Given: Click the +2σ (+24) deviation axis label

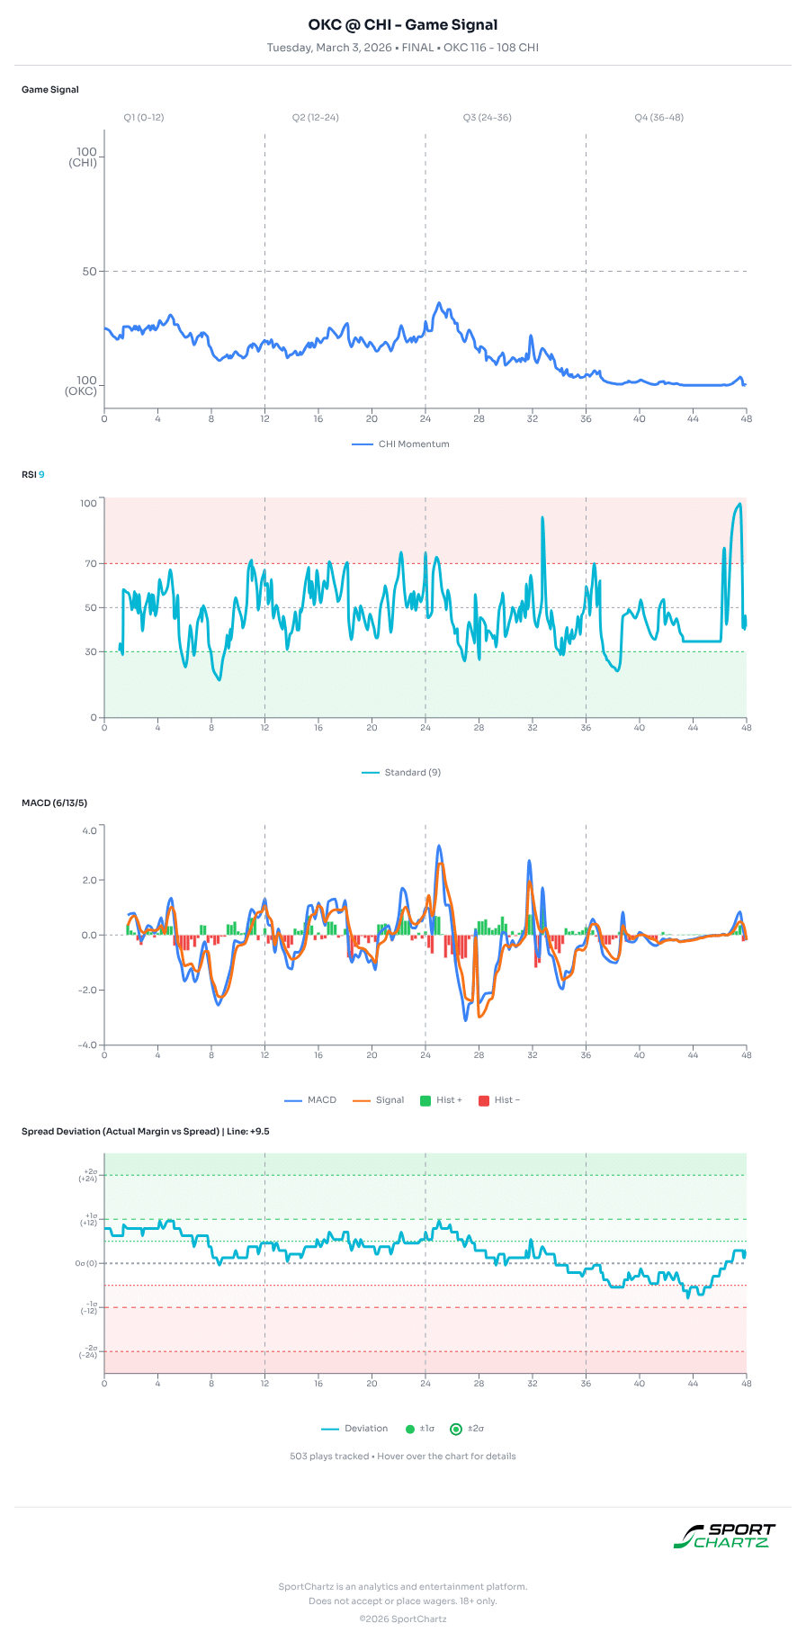Looking at the screenshot, I should coord(88,1175).
